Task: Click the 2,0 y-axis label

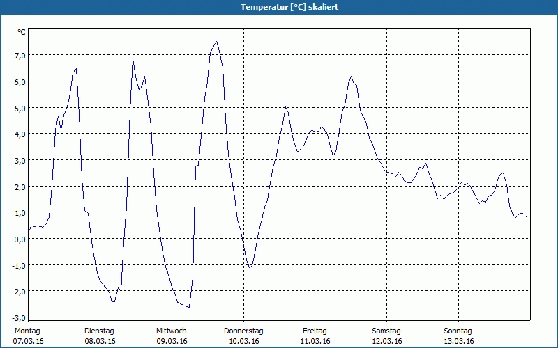Action: pos(20,187)
